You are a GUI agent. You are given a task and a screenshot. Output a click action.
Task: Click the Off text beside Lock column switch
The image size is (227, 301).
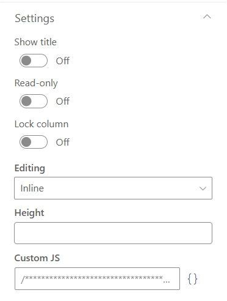[x=63, y=142]
